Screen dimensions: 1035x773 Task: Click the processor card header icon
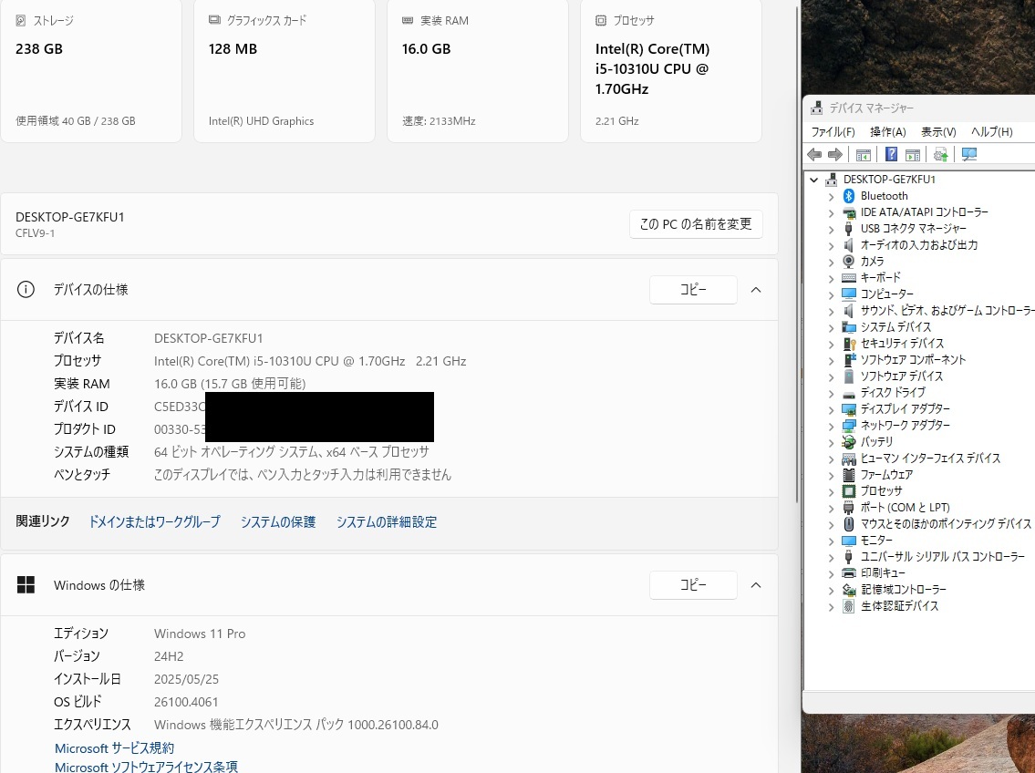[601, 20]
